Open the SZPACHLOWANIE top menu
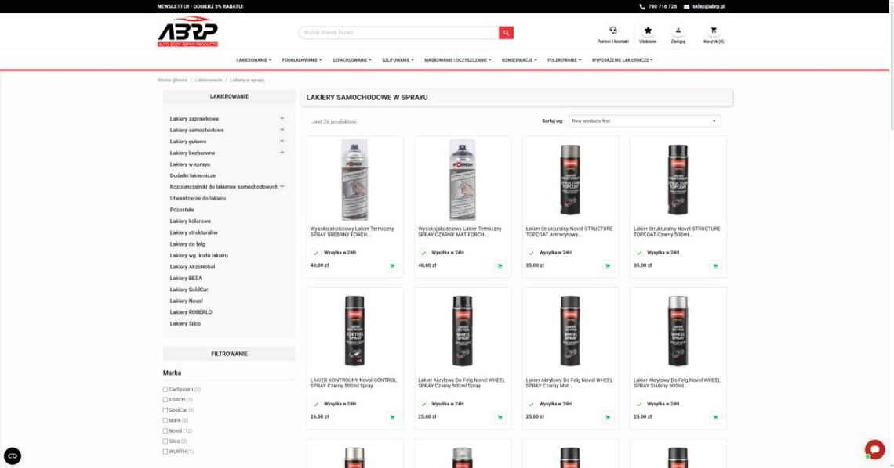894x468 pixels. pyautogui.click(x=352, y=60)
